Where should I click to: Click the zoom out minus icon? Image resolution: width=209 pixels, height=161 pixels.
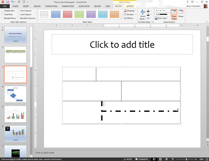point(177,159)
